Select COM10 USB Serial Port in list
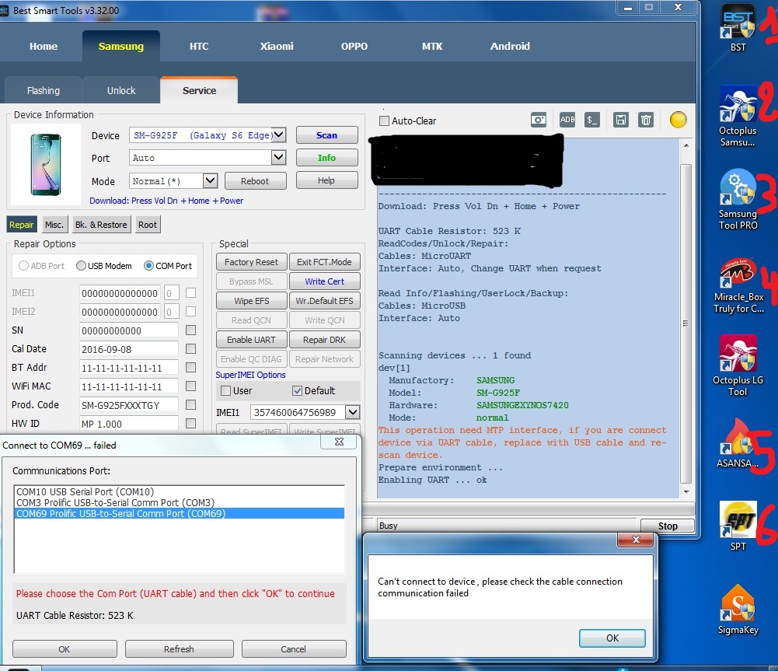 [179, 492]
